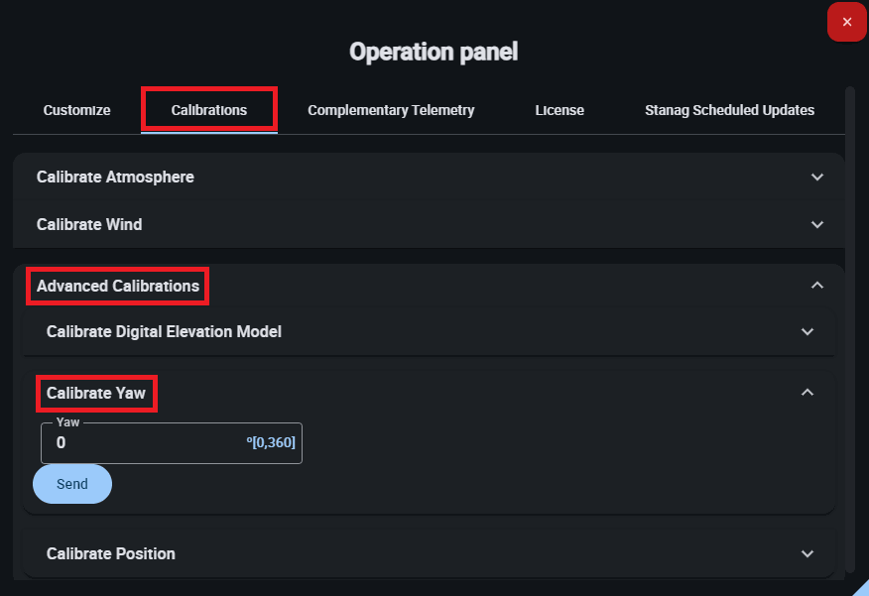Click the Calibrate Position section title
869x596 pixels.
coord(111,553)
